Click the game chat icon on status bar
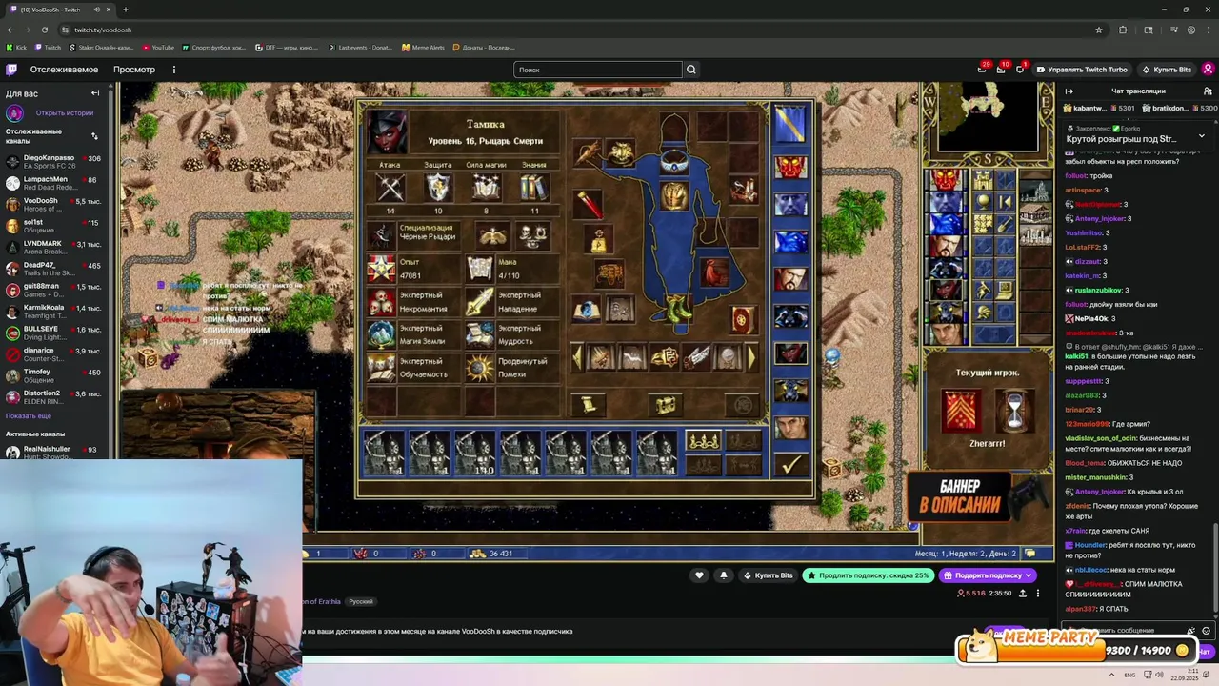The width and height of the screenshot is (1219, 686). (x=1029, y=554)
